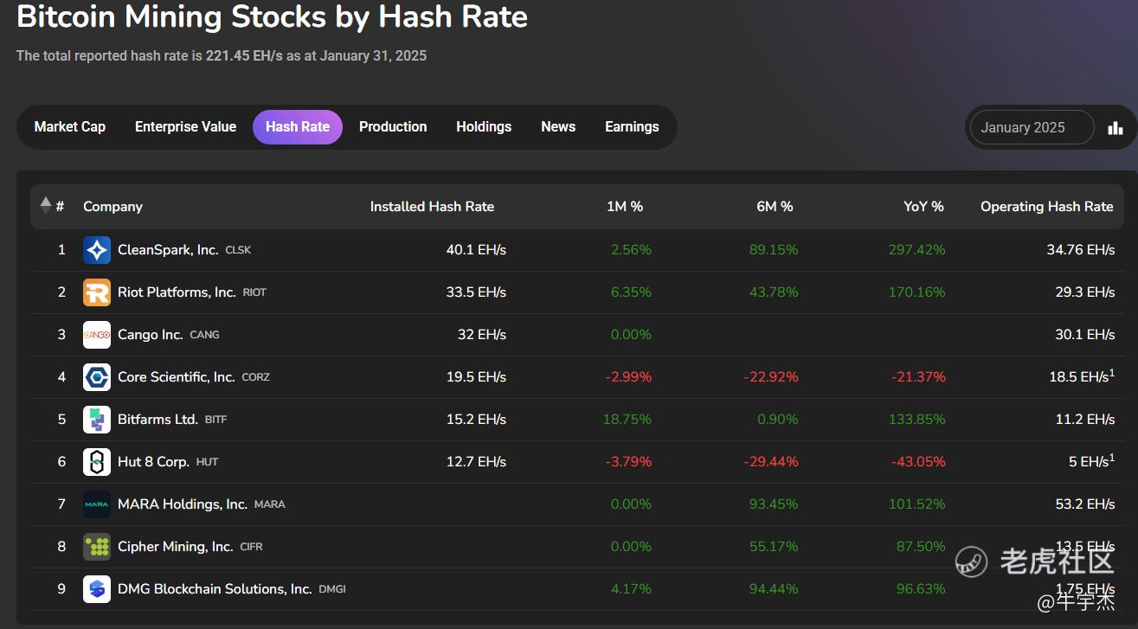Open DMG Blockchain Solutions, Inc. company link
This screenshot has width=1138, height=629.
[215, 589]
